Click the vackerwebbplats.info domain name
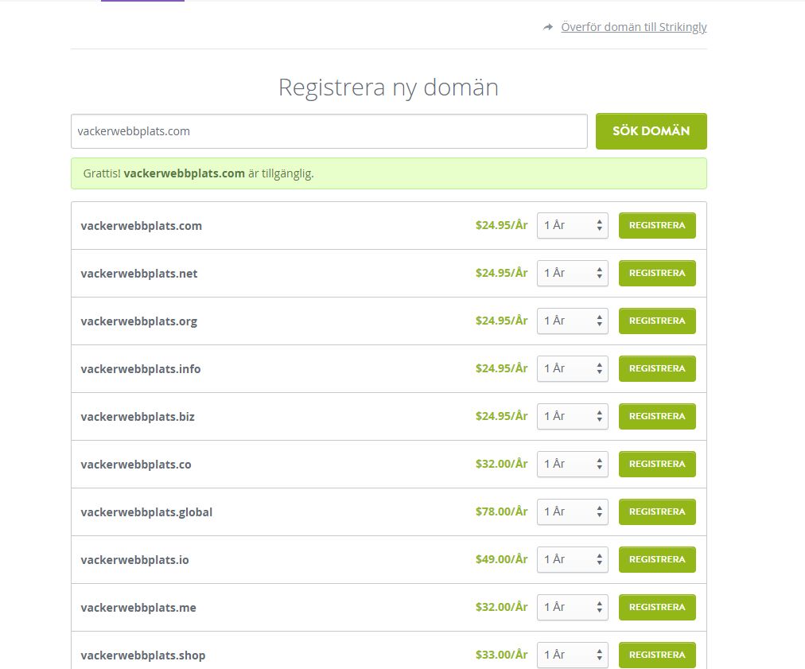The height and width of the screenshot is (669, 805). pos(141,369)
